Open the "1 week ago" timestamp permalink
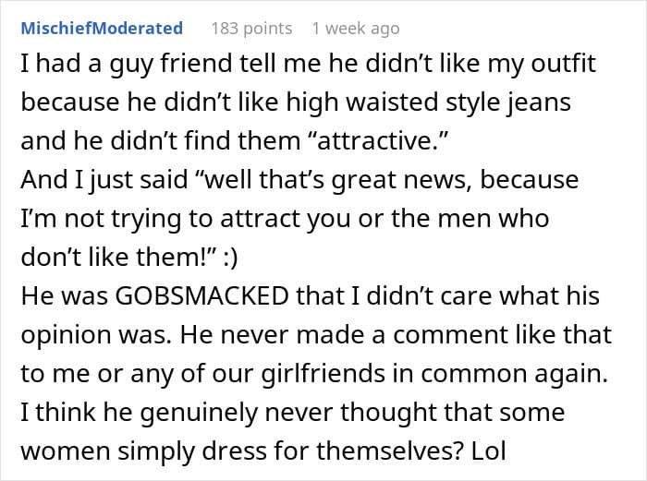The image size is (647, 481). tap(356, 29)
